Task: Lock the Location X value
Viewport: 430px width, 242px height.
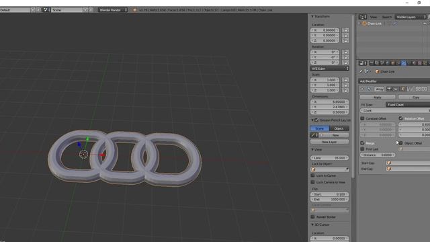Action: point(345,30)
